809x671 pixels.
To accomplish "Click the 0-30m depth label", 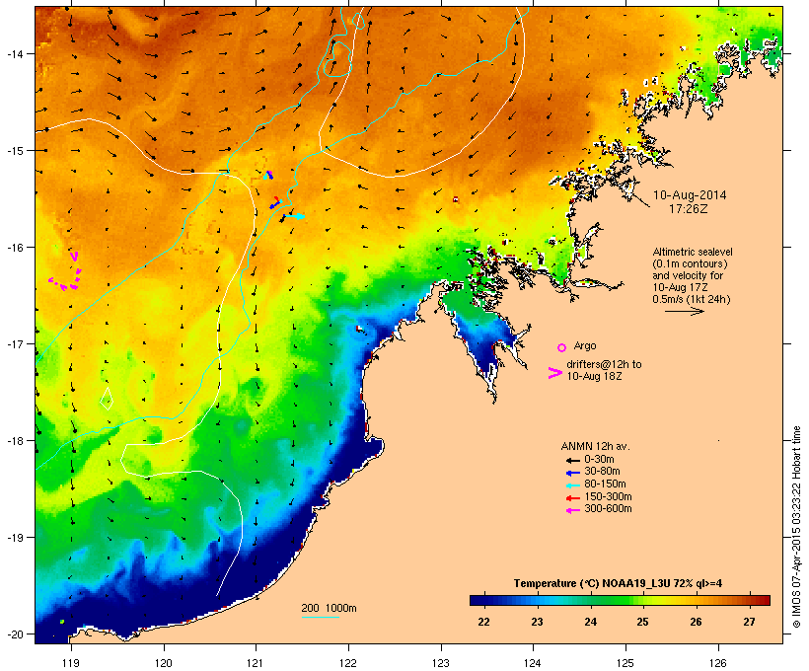I will point(599,460).
